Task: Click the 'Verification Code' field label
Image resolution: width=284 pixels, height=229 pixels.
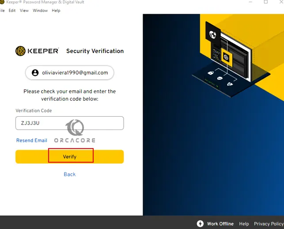Action: click(34, 111)
